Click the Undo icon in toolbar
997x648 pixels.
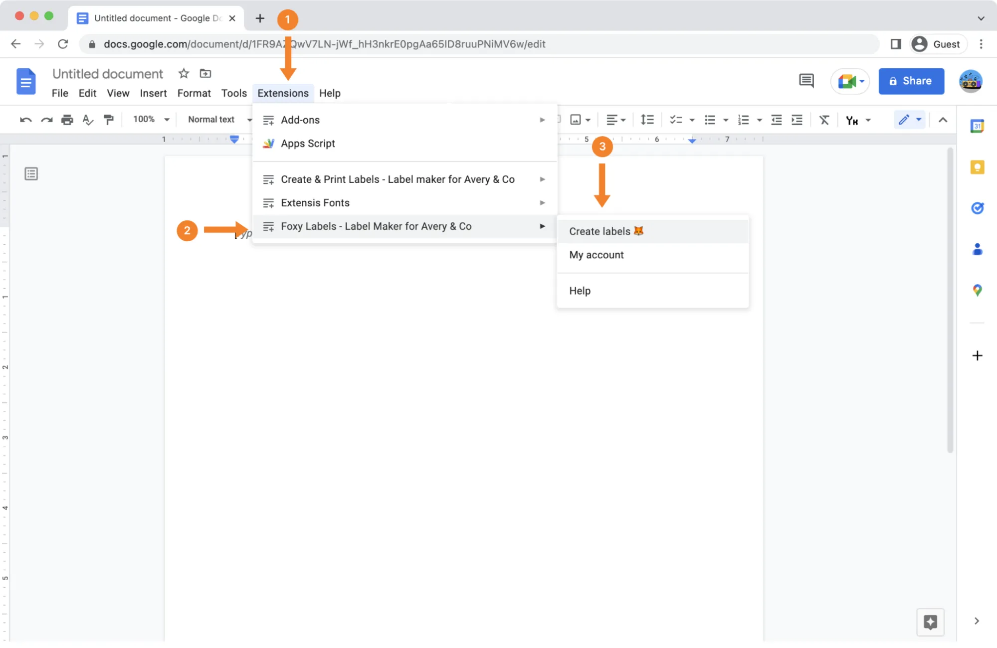pos(25,120)
